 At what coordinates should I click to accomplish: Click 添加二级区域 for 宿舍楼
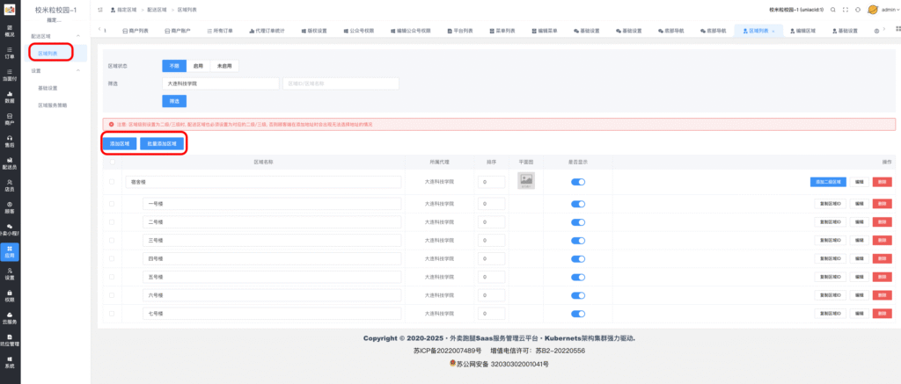(828, 182)
